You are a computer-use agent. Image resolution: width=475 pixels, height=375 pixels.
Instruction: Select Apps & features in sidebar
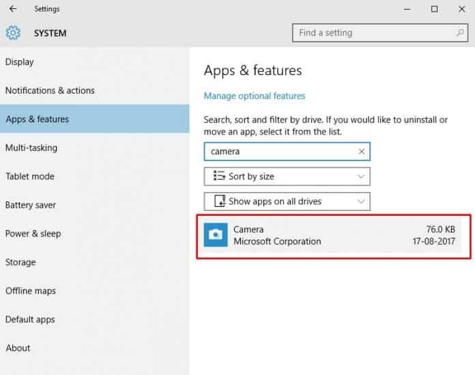point(94,119)
